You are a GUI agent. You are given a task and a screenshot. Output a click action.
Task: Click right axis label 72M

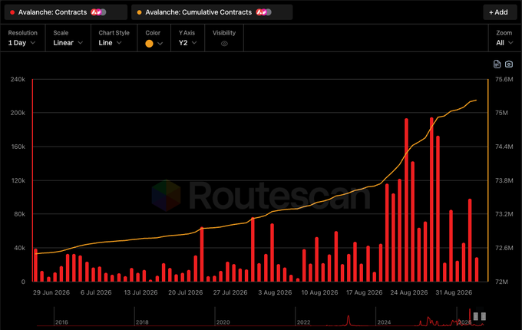(x=501, y=282)
